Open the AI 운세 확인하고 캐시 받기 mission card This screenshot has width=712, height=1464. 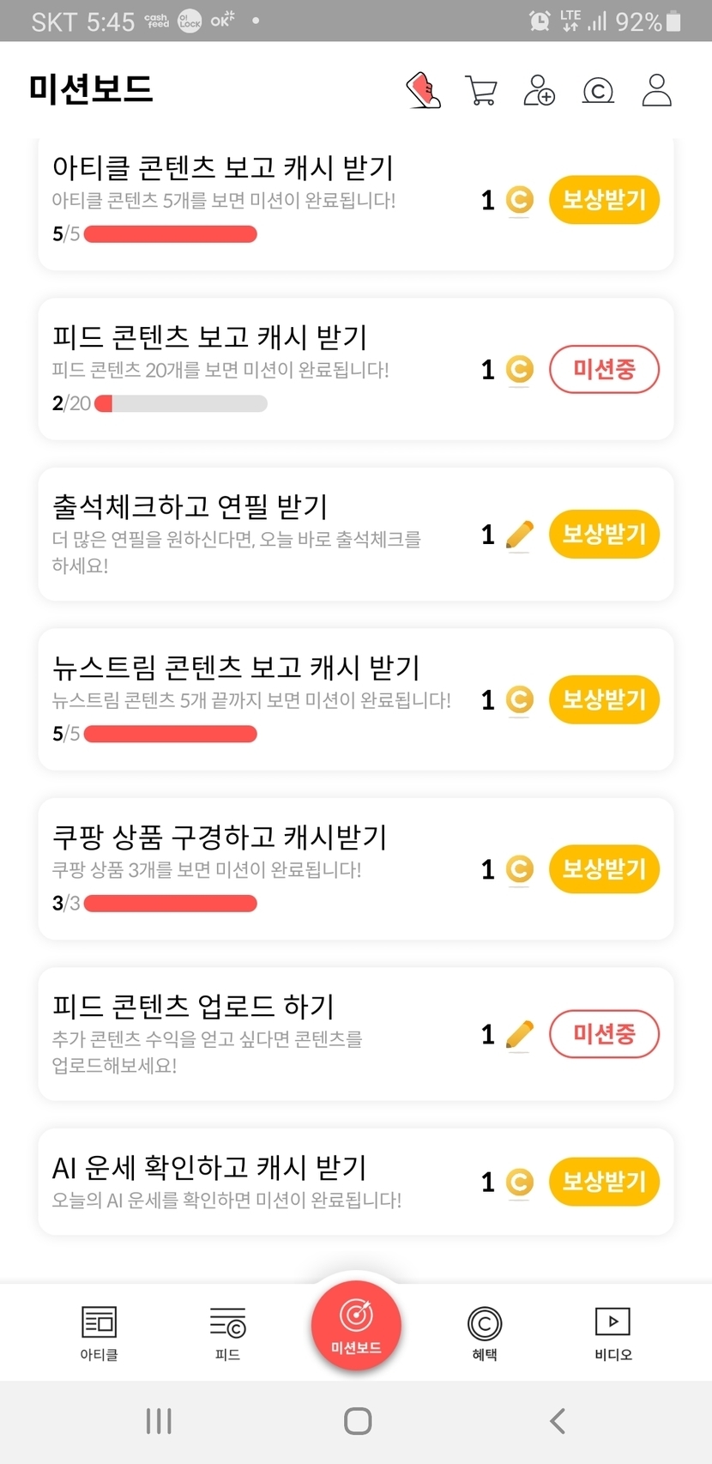click(257, 1182)
